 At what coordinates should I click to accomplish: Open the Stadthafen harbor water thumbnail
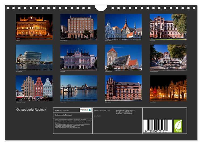79,88
